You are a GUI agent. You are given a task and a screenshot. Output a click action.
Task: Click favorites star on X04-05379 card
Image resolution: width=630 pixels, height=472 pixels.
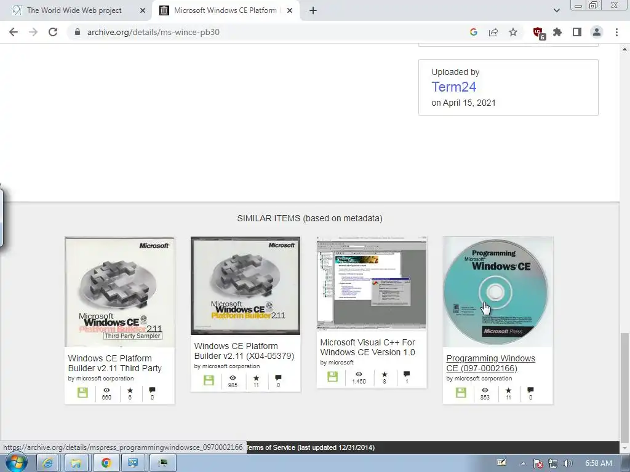pyautogui.click(x=256, y=378)
